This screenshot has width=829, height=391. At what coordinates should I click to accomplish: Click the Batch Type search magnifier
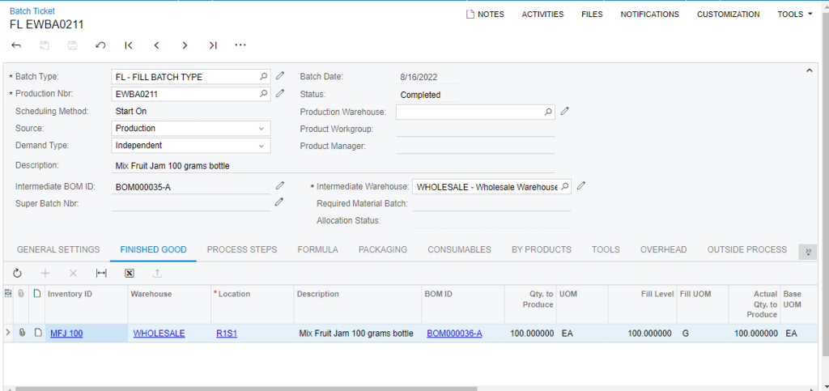[263, 77]
